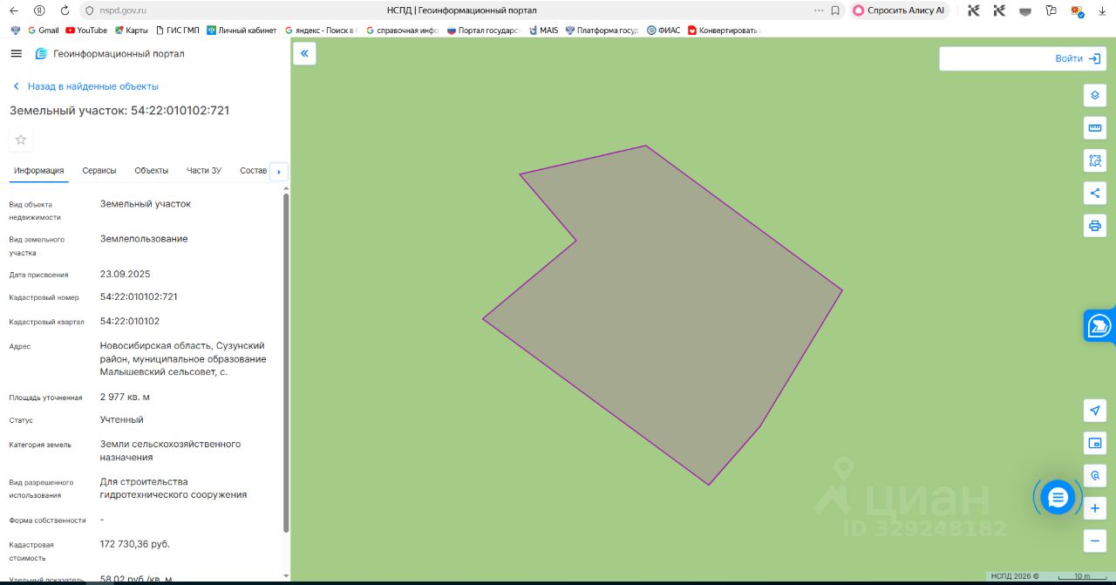1116x585 pixels.
Task: Switch to the Состав tab
Action: [253, 170]
